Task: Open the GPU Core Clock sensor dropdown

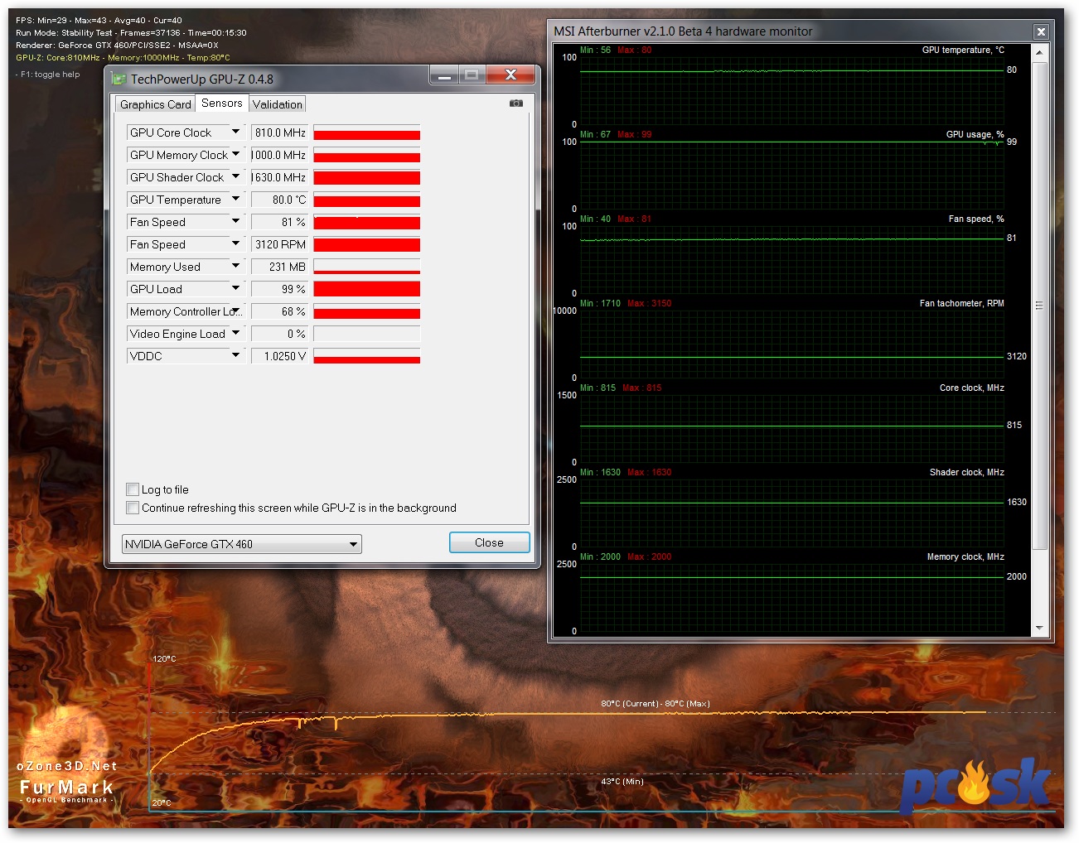Action: (235, 132)
